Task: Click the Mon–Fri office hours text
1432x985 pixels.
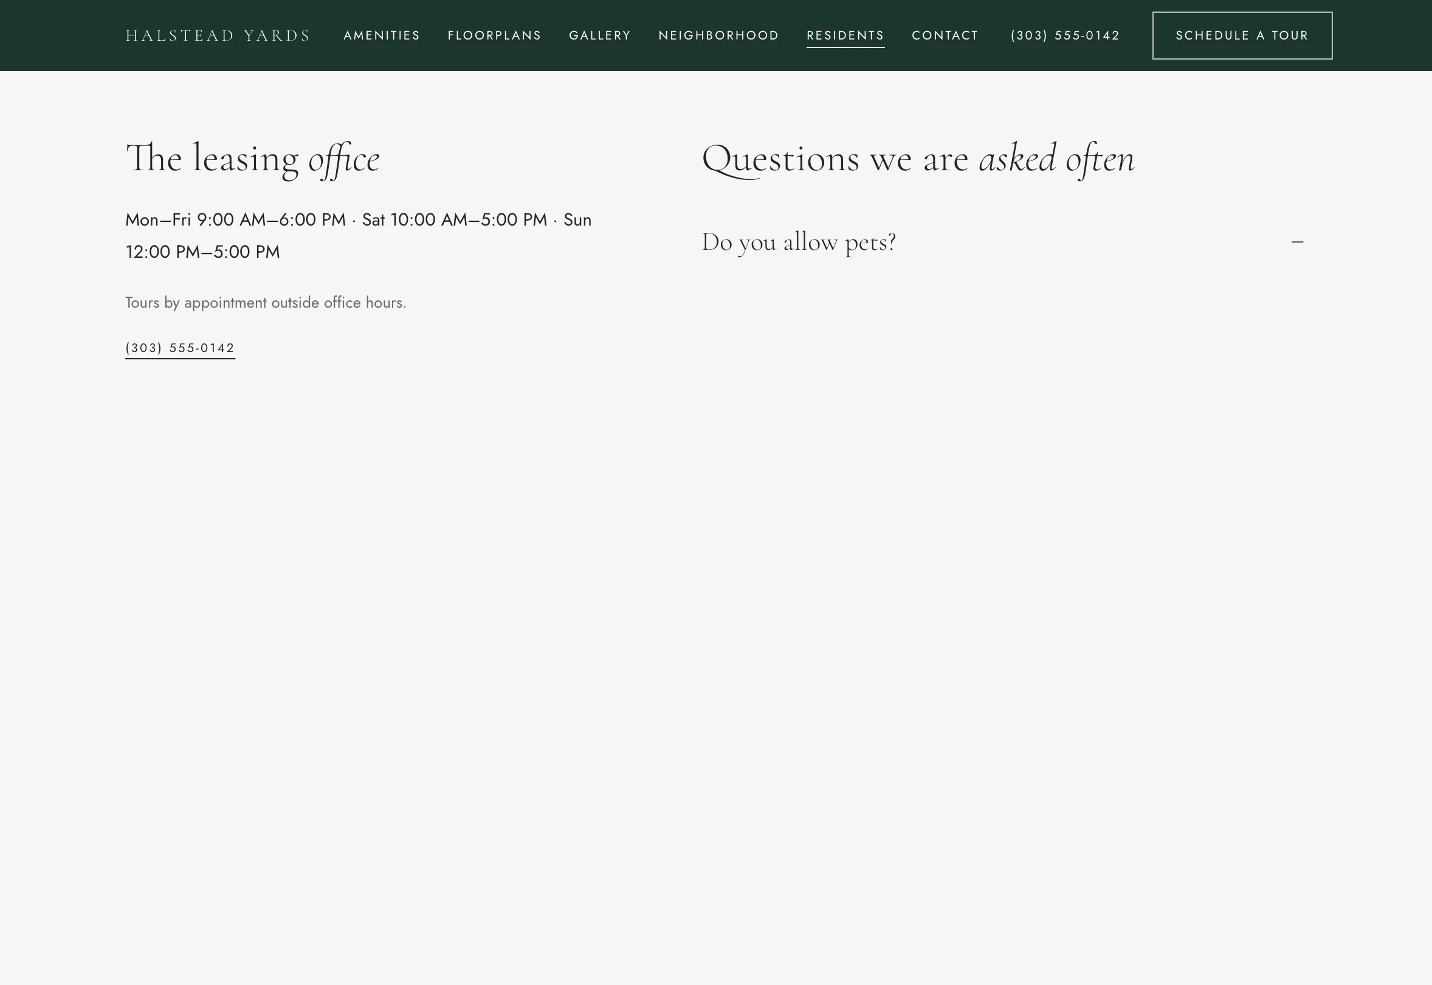Action: point(359,236)
